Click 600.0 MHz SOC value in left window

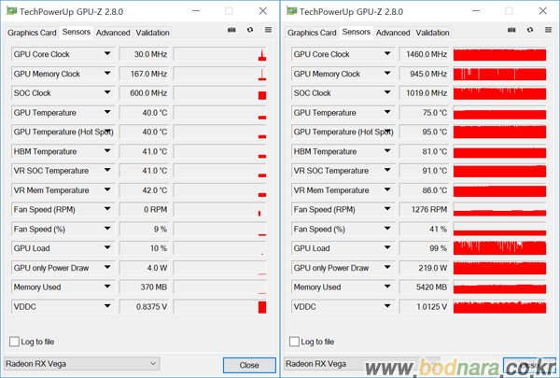[x=144, y=93]
